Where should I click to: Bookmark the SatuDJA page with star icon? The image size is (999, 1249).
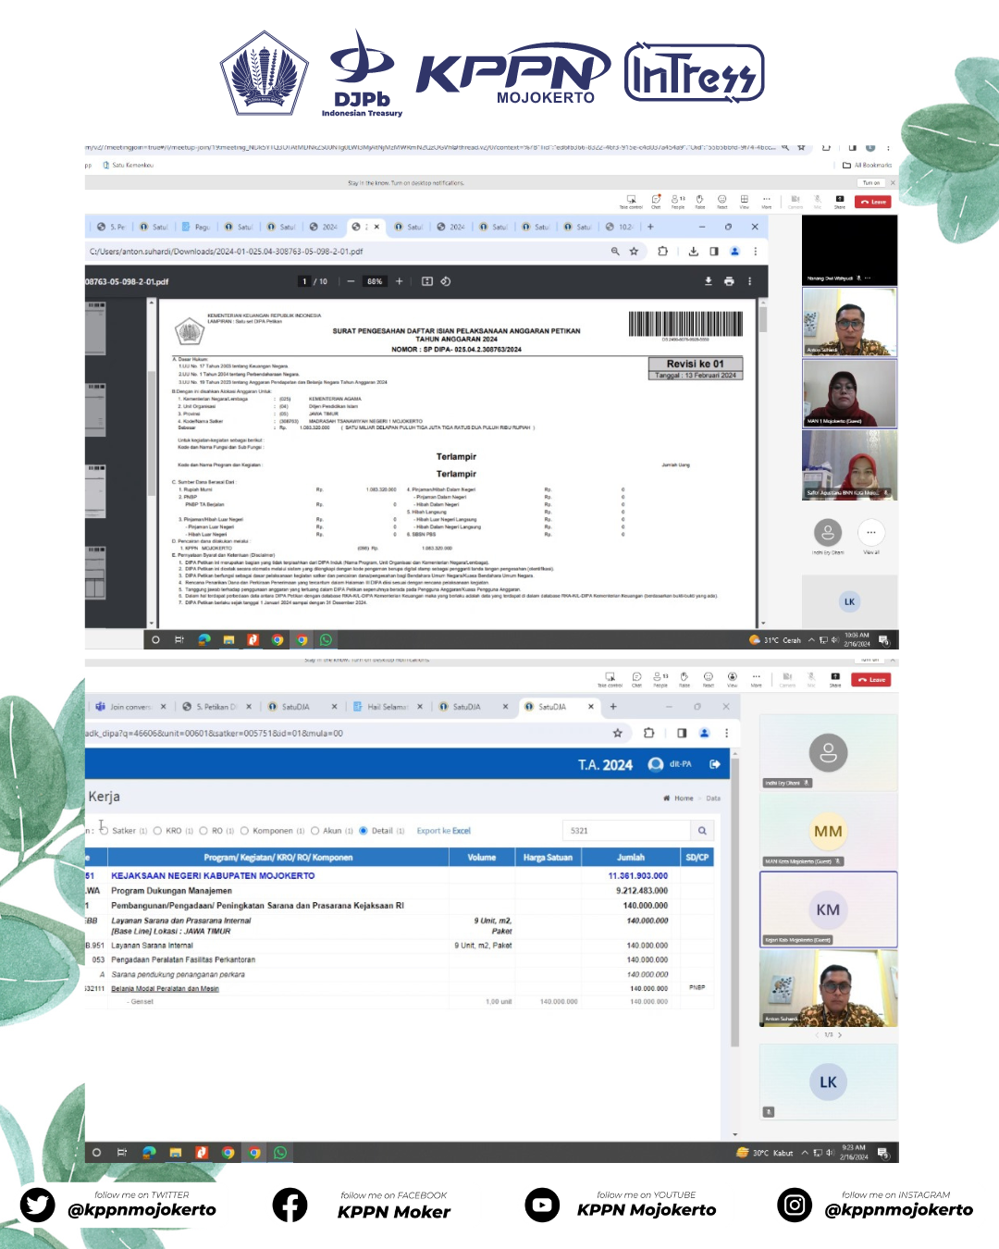617,733
